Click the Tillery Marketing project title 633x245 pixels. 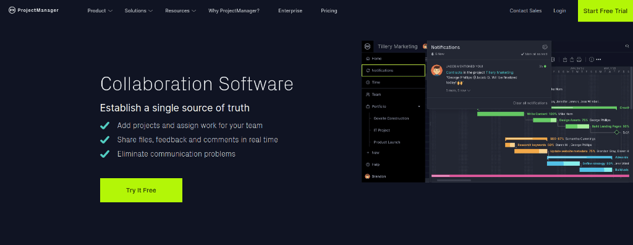397,46
